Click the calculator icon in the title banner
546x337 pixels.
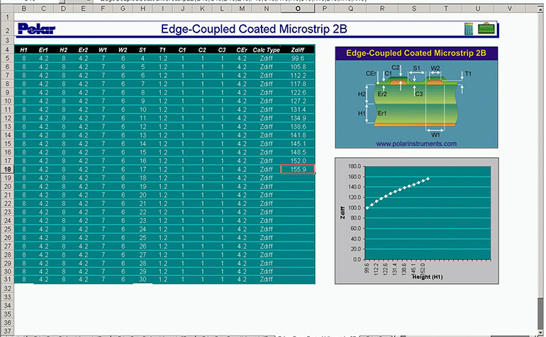[469, 29]
